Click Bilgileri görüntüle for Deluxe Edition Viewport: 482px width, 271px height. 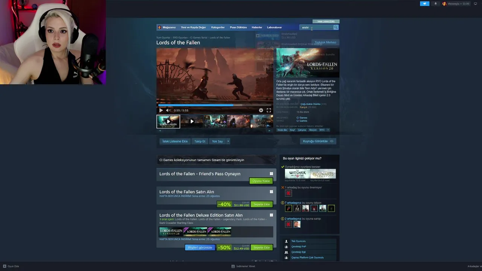coord(200,247)
